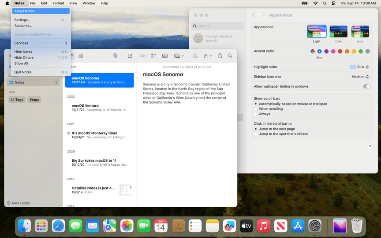Click the help question mark button
Viewport: 381px width, 238px height.
370,146
